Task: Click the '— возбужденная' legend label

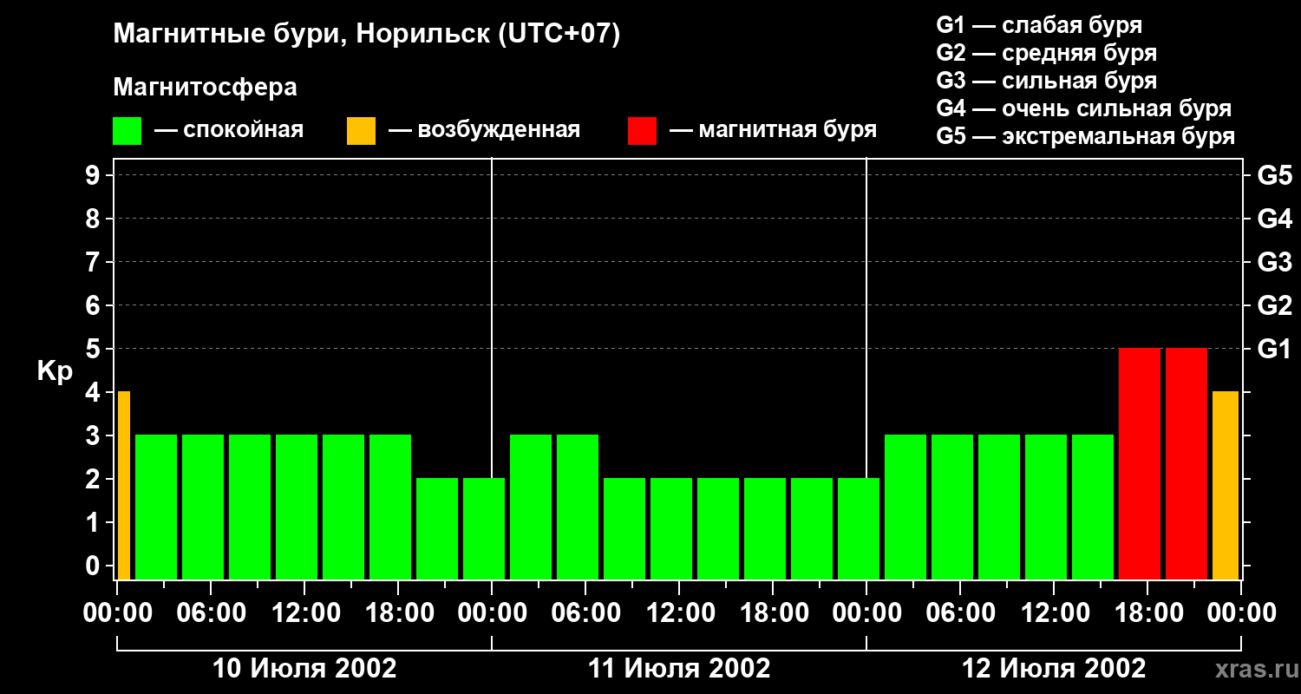Action: (484, 130)
